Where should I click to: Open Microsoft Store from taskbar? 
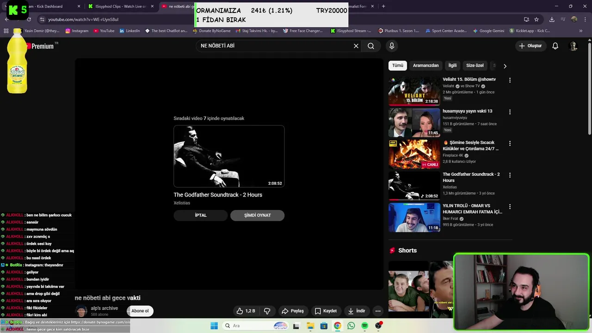[324, 326]
